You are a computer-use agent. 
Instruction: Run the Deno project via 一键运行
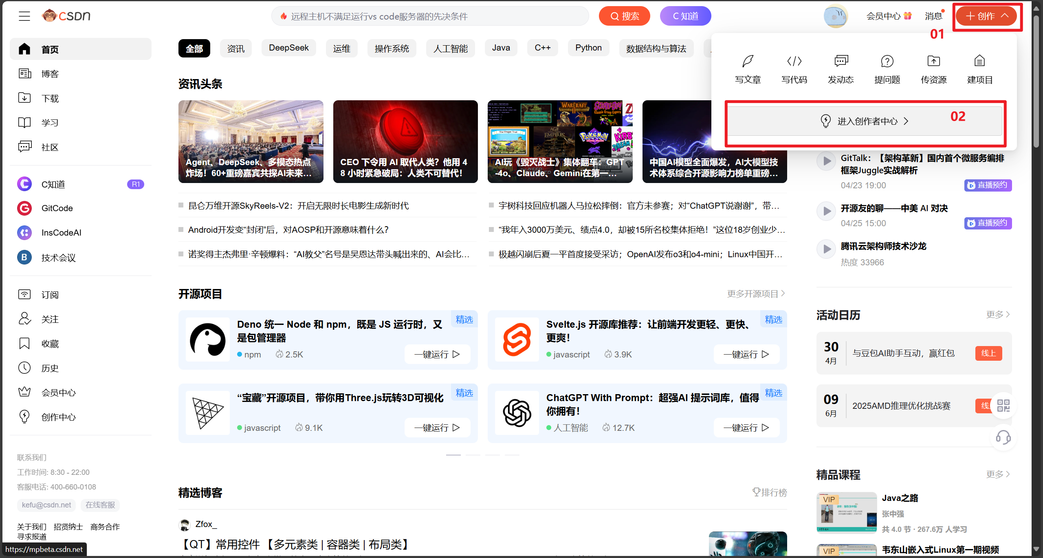point(437,354)
